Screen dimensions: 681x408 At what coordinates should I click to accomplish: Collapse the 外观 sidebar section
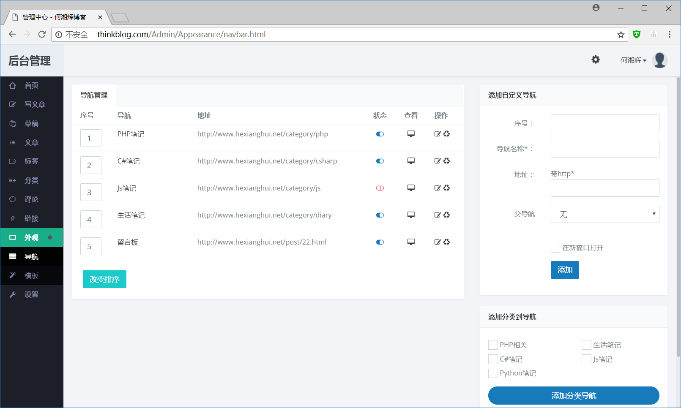pos(32,237)
